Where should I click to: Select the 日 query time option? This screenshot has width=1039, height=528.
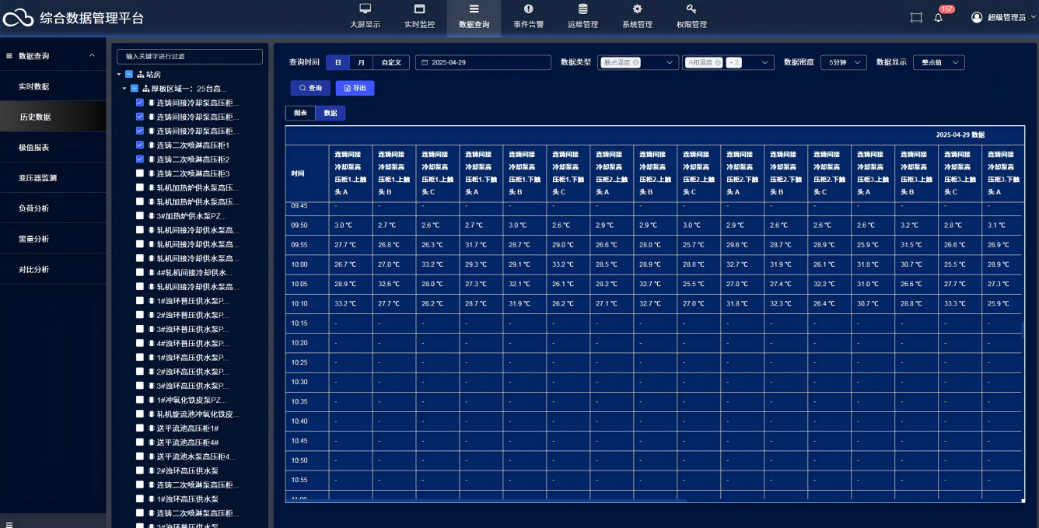[x=338, y=62]
